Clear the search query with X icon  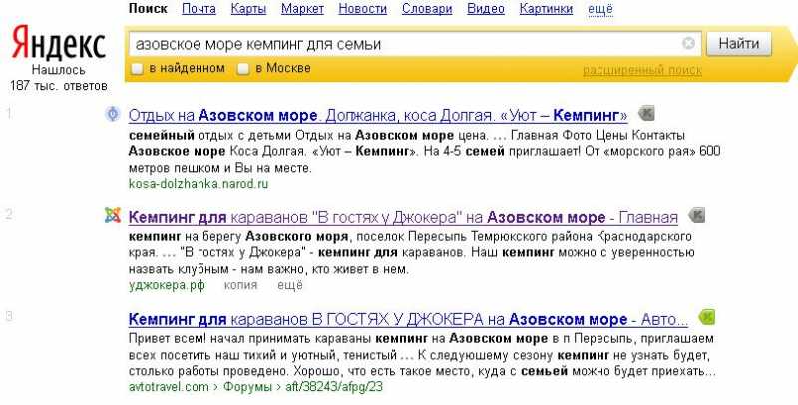[x=688, y=43]
